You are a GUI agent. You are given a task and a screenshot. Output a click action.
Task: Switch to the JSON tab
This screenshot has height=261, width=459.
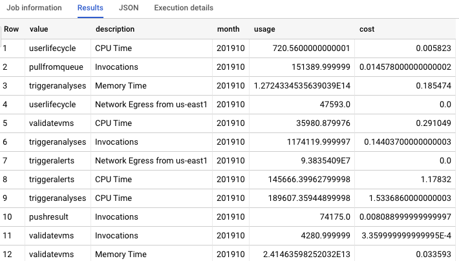[129, 8]
